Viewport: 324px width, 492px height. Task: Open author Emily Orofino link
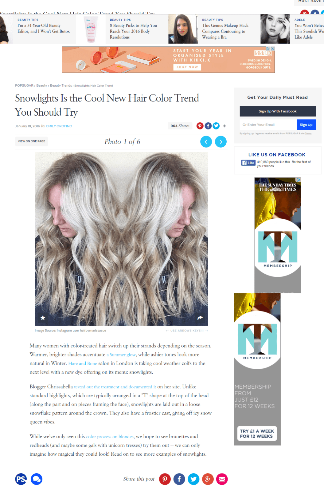click(59, 126)
